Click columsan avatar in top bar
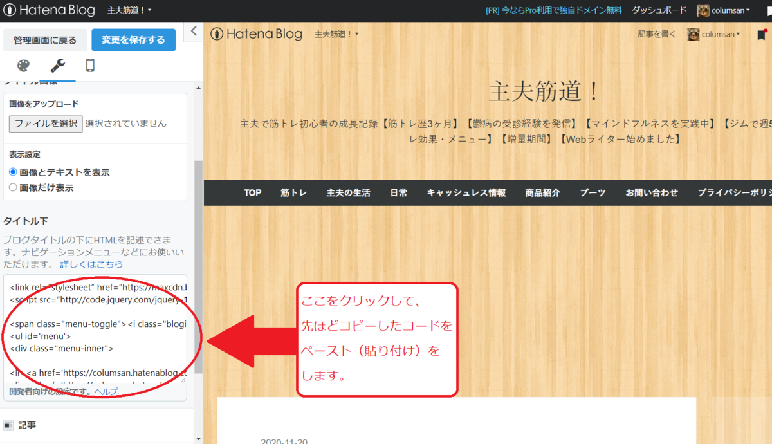Image resolution: width=772 pixels, height=444 pixels. click(703, 10)
